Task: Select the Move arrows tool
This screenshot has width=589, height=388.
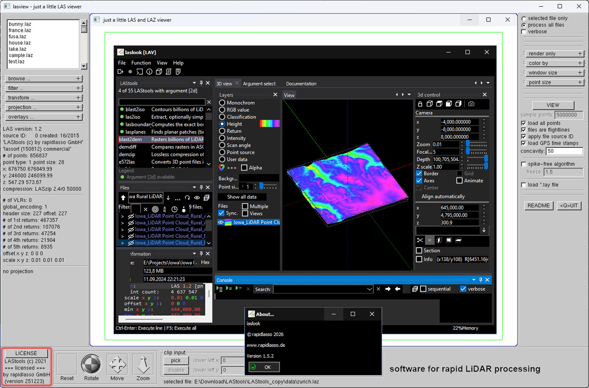Action: coord(117,365)
